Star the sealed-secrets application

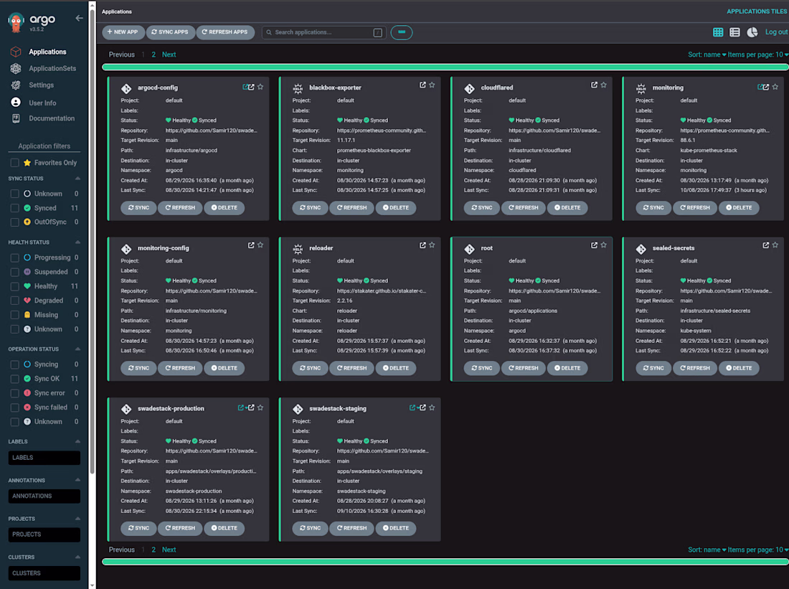pyautogui.click(x=775, y=245)
